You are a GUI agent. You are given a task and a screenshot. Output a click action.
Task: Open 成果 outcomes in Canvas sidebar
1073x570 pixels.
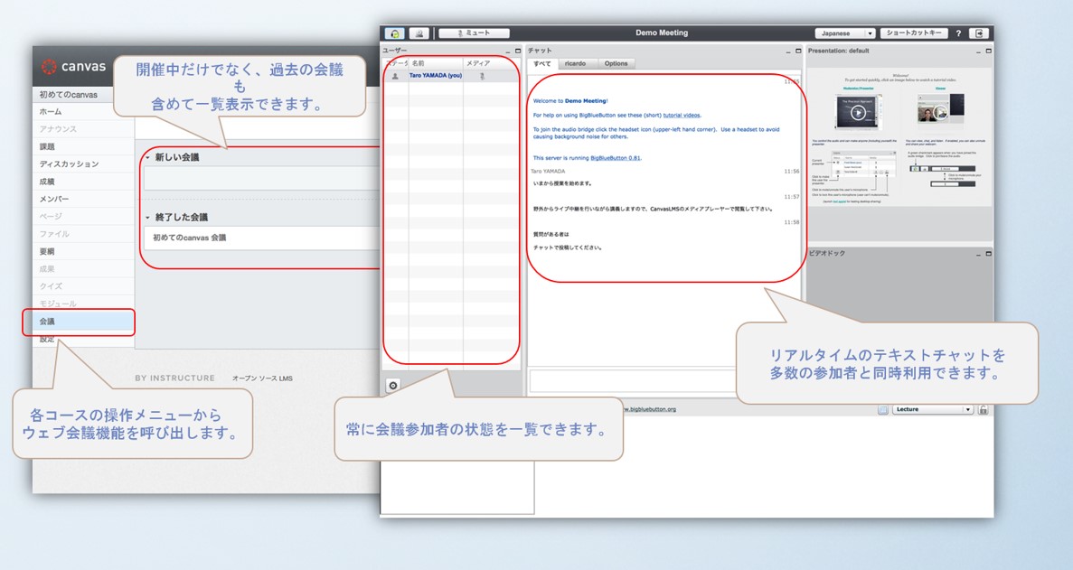click(x=47, y=268)
